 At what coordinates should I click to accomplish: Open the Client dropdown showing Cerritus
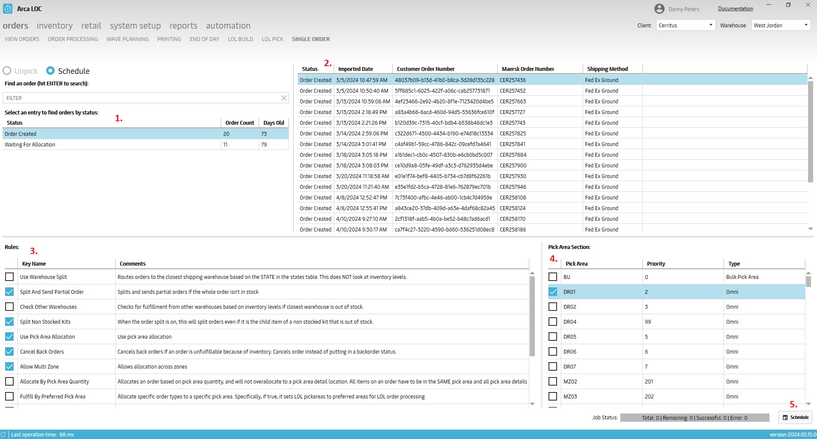686,25
